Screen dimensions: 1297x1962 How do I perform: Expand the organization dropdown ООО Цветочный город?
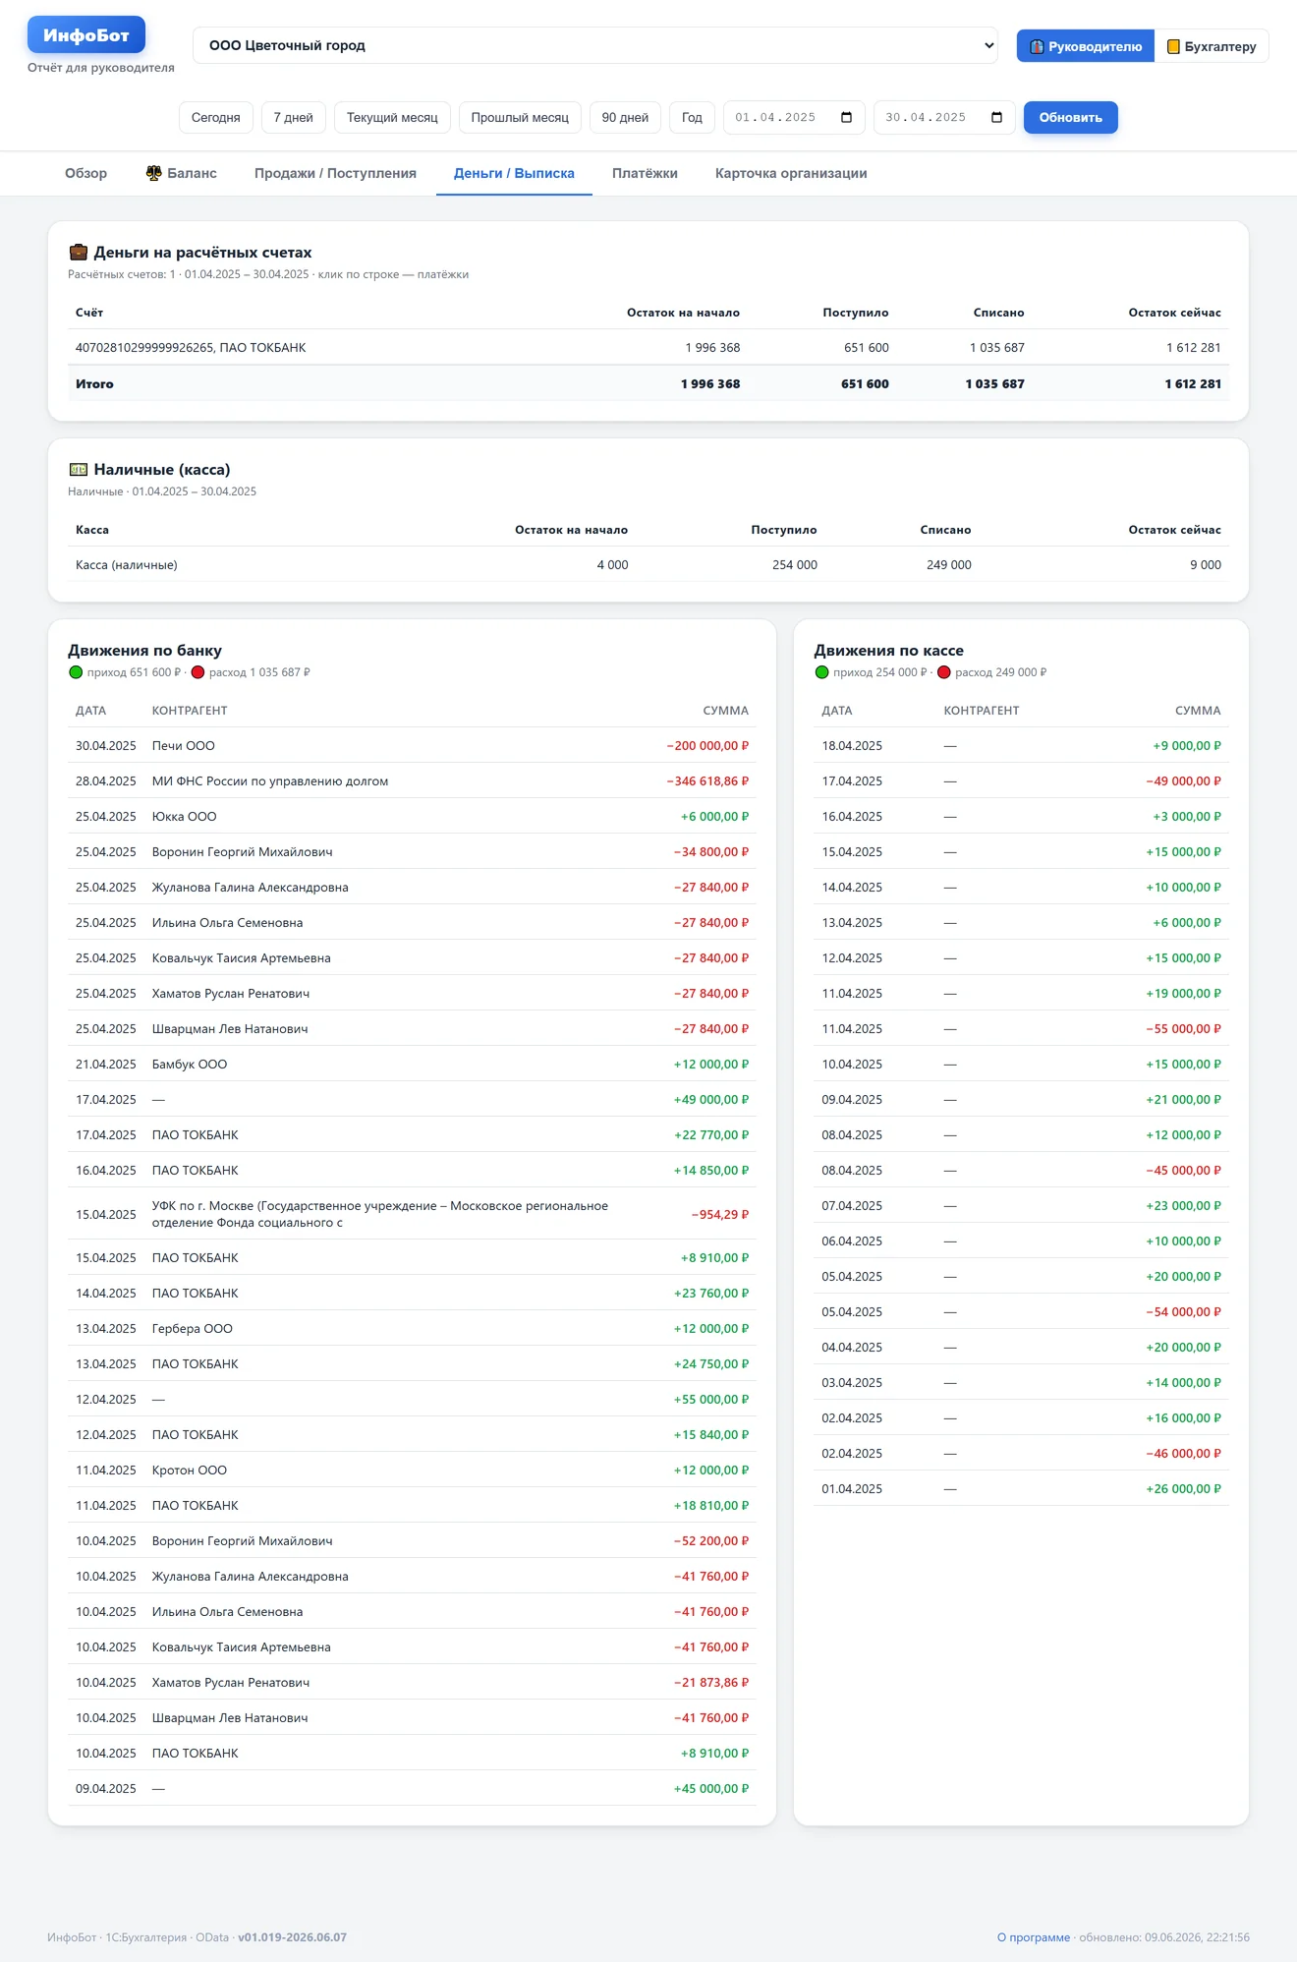[x=595, y=45]
